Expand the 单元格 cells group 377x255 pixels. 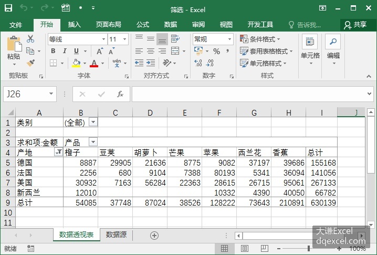(x=310, y=49)
